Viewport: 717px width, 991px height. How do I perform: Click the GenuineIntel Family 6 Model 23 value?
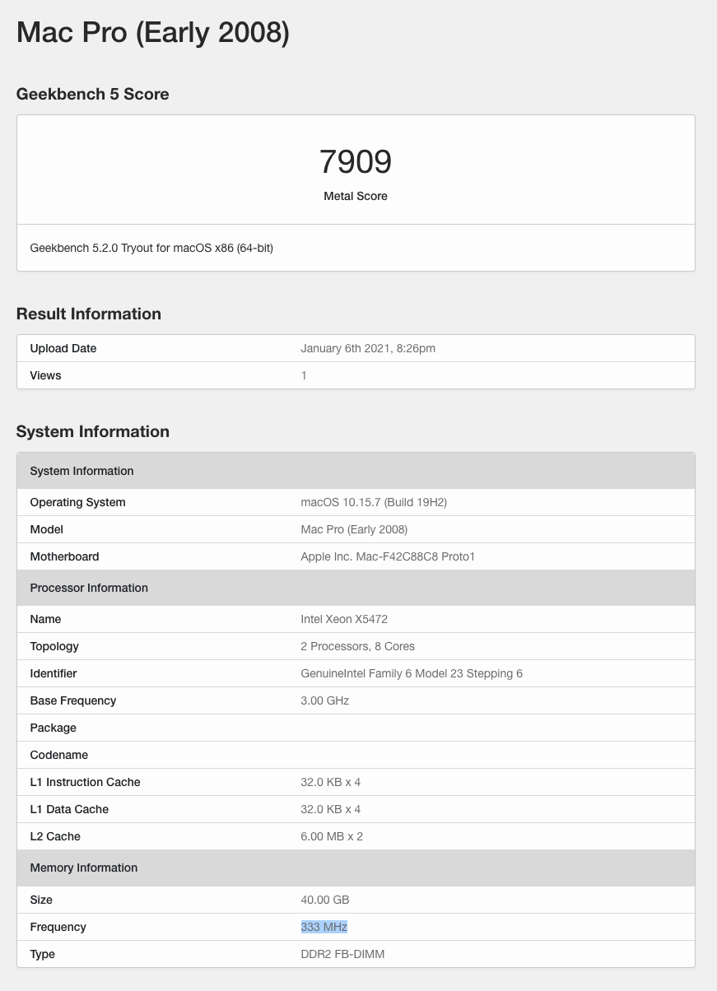point(412,673)
